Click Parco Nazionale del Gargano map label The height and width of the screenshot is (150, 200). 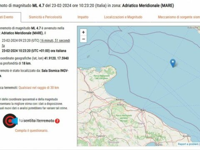[102, 77]
